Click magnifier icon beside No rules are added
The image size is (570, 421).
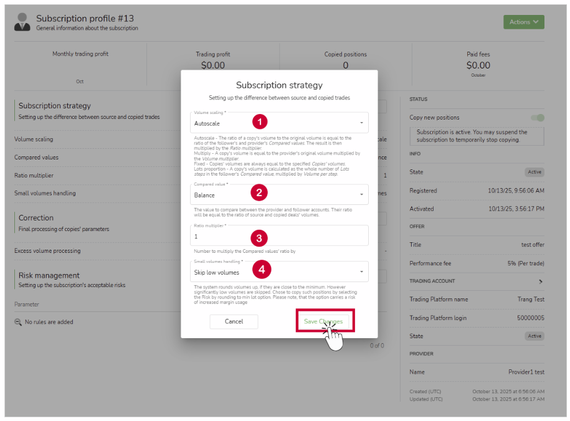[x=18, y=322]
